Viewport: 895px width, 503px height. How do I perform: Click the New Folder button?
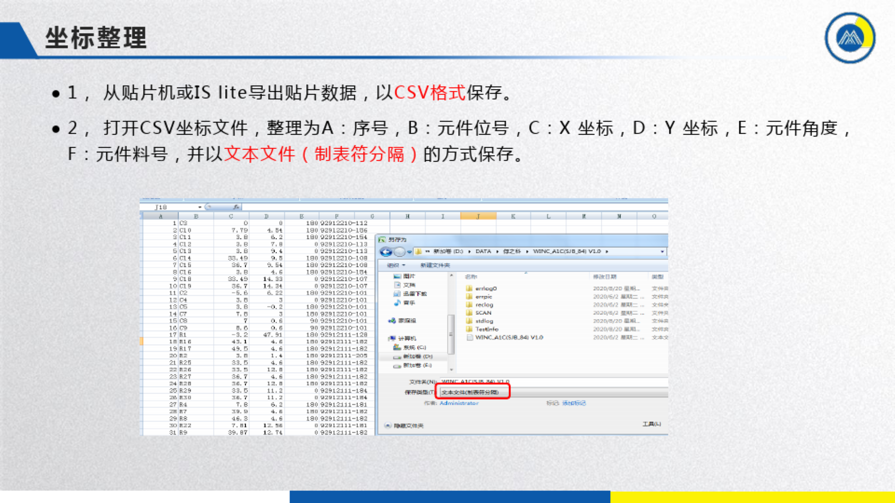[x=435, y=265]
